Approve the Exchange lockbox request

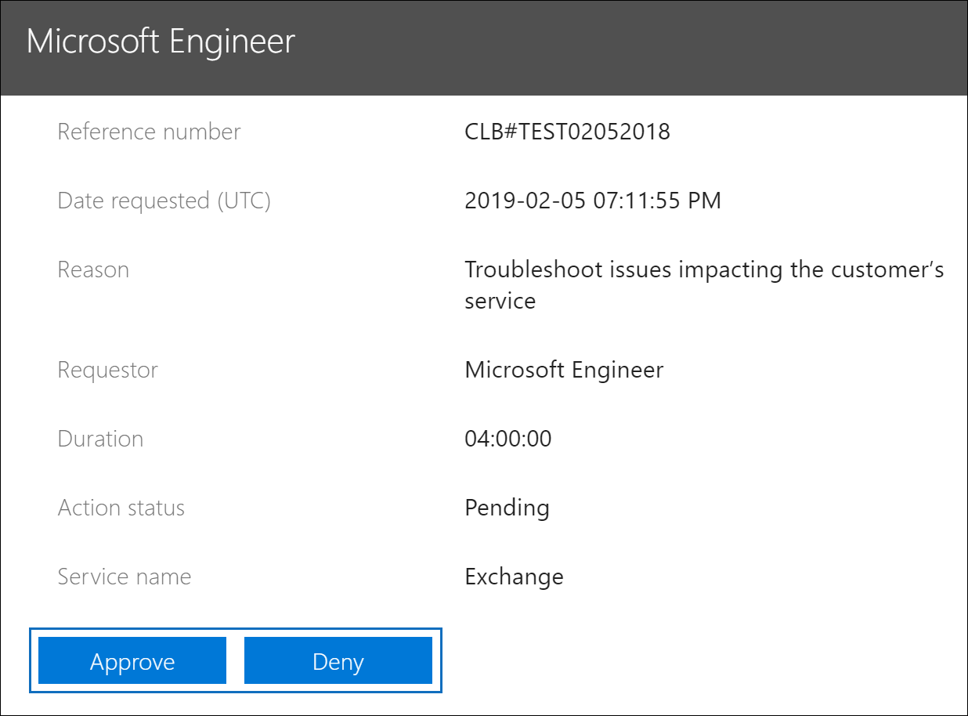pos(132,660)
